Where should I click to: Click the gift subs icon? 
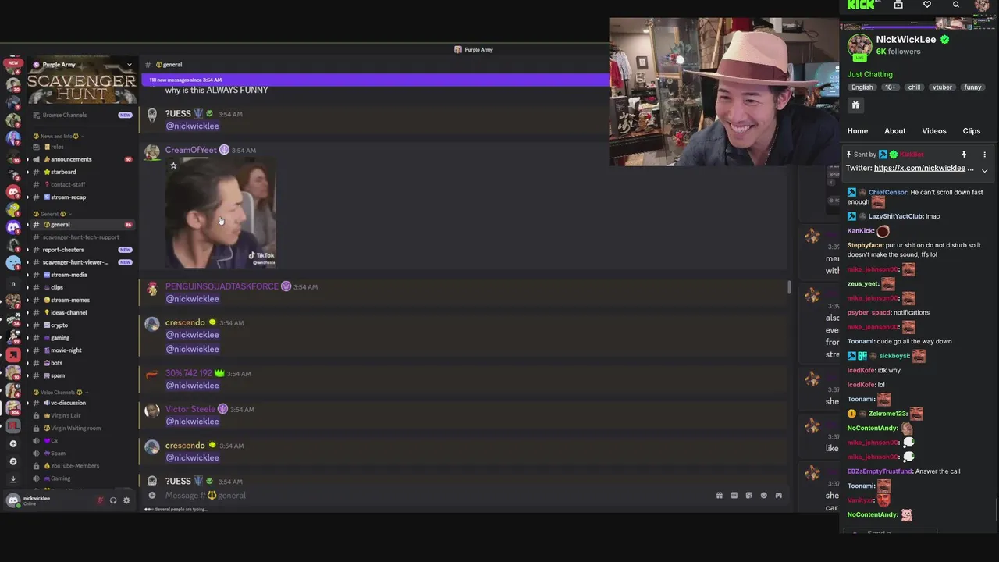tap(855, 105)
